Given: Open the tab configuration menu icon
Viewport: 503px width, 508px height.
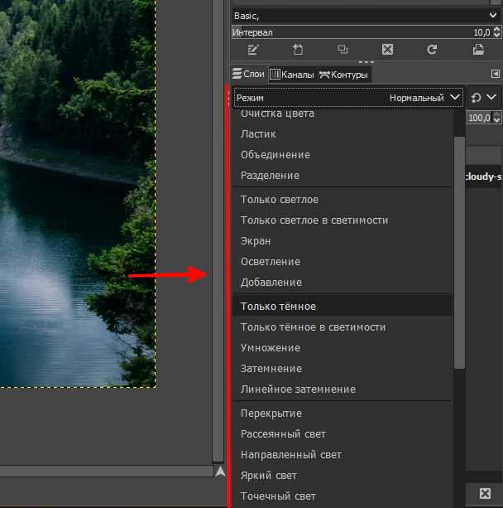Looking at the screenshot, I should (x=496, y=74).
